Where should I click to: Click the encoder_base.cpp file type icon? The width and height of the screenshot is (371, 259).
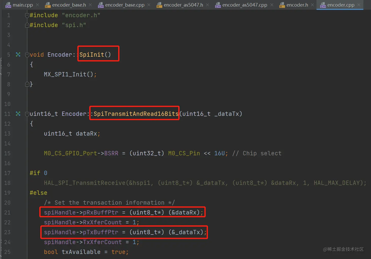point(101,5)
